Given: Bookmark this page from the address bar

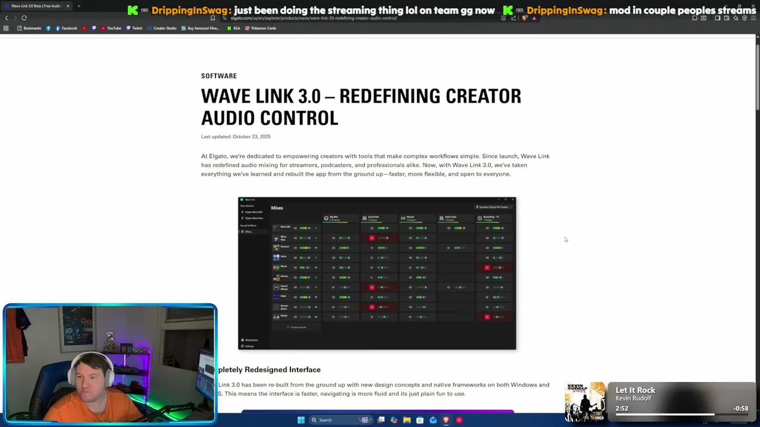Looking at the screenshot, I should [213, 18].
